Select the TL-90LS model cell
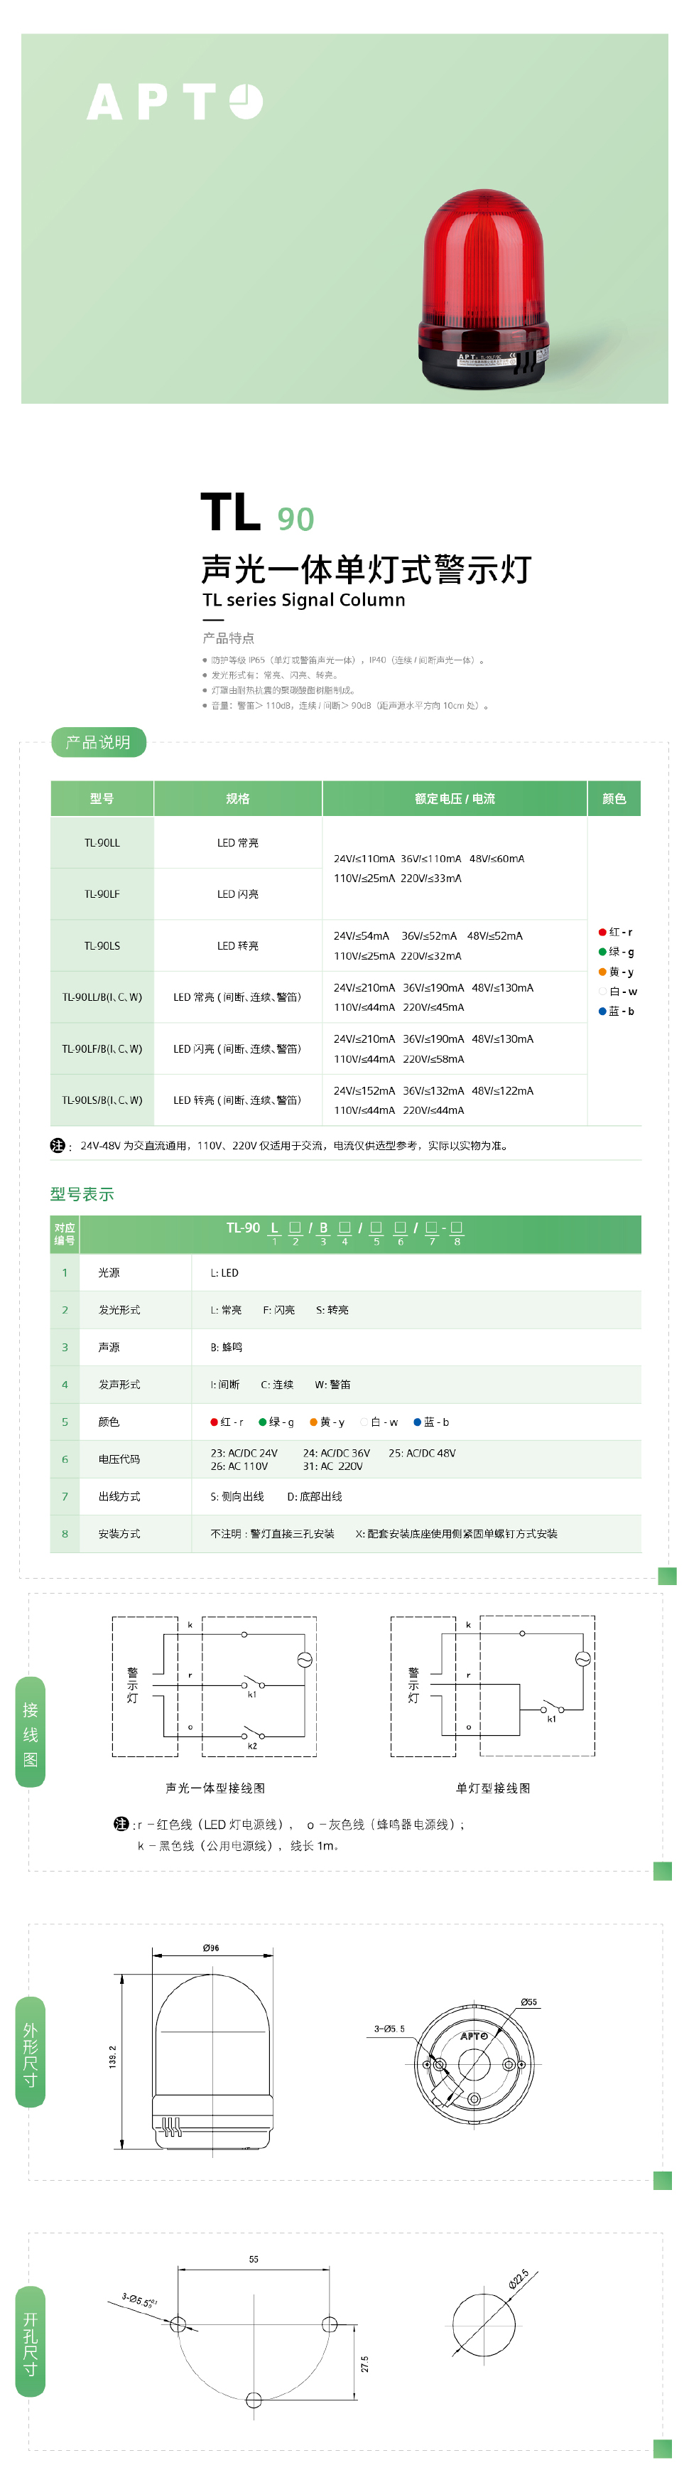 (x=102, y=945)
